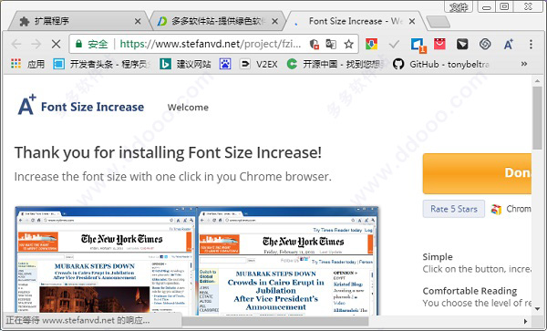Viewport: 547px width, 331px height.
Task: Click the browser forward arrow
Action: [x=36, y=44]
